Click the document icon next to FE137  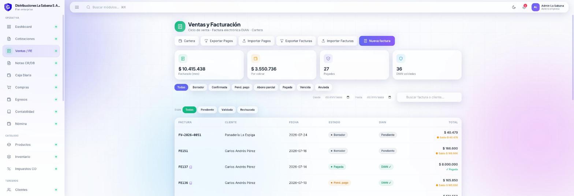(x=191, y=167)
